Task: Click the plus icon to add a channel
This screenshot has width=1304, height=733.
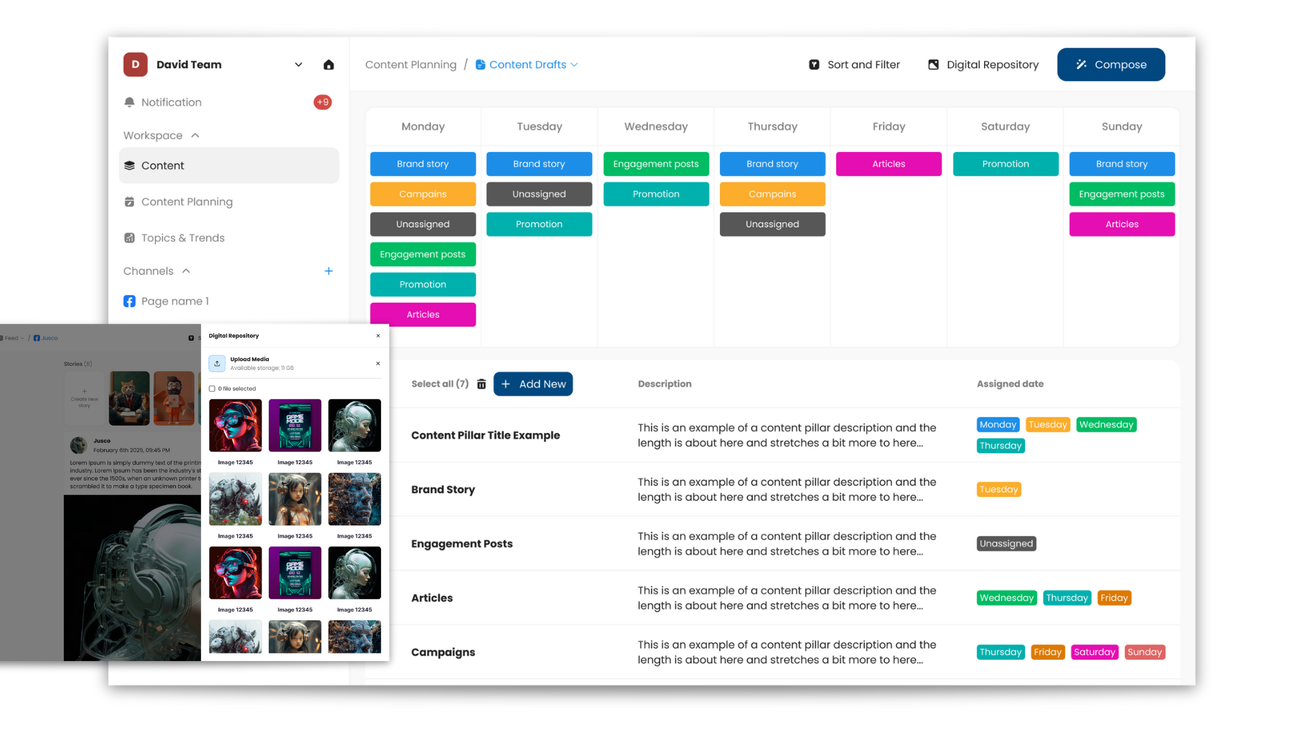Action: [329, 271]
